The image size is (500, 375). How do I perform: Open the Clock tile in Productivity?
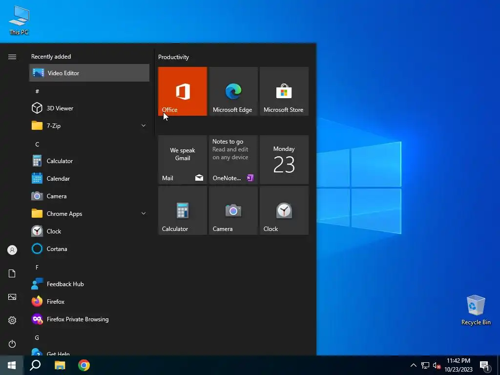pos(284,211)
